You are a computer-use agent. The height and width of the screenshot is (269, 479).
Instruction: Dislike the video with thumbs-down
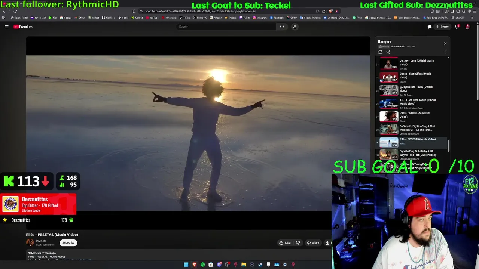click(x=298, y=243)
